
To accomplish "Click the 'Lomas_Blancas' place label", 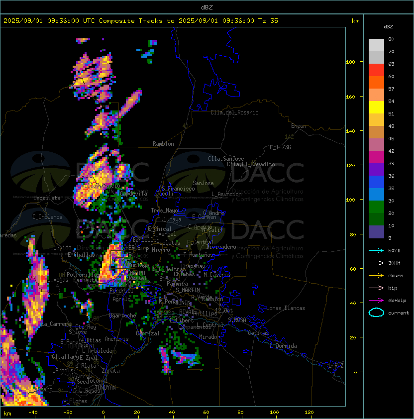I will tap(286, 308).
